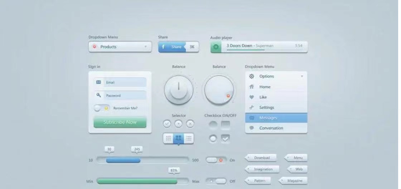The image size is (401, 189).
Task: Select Settings in the dropdown menu
Action: pos(276,107)
